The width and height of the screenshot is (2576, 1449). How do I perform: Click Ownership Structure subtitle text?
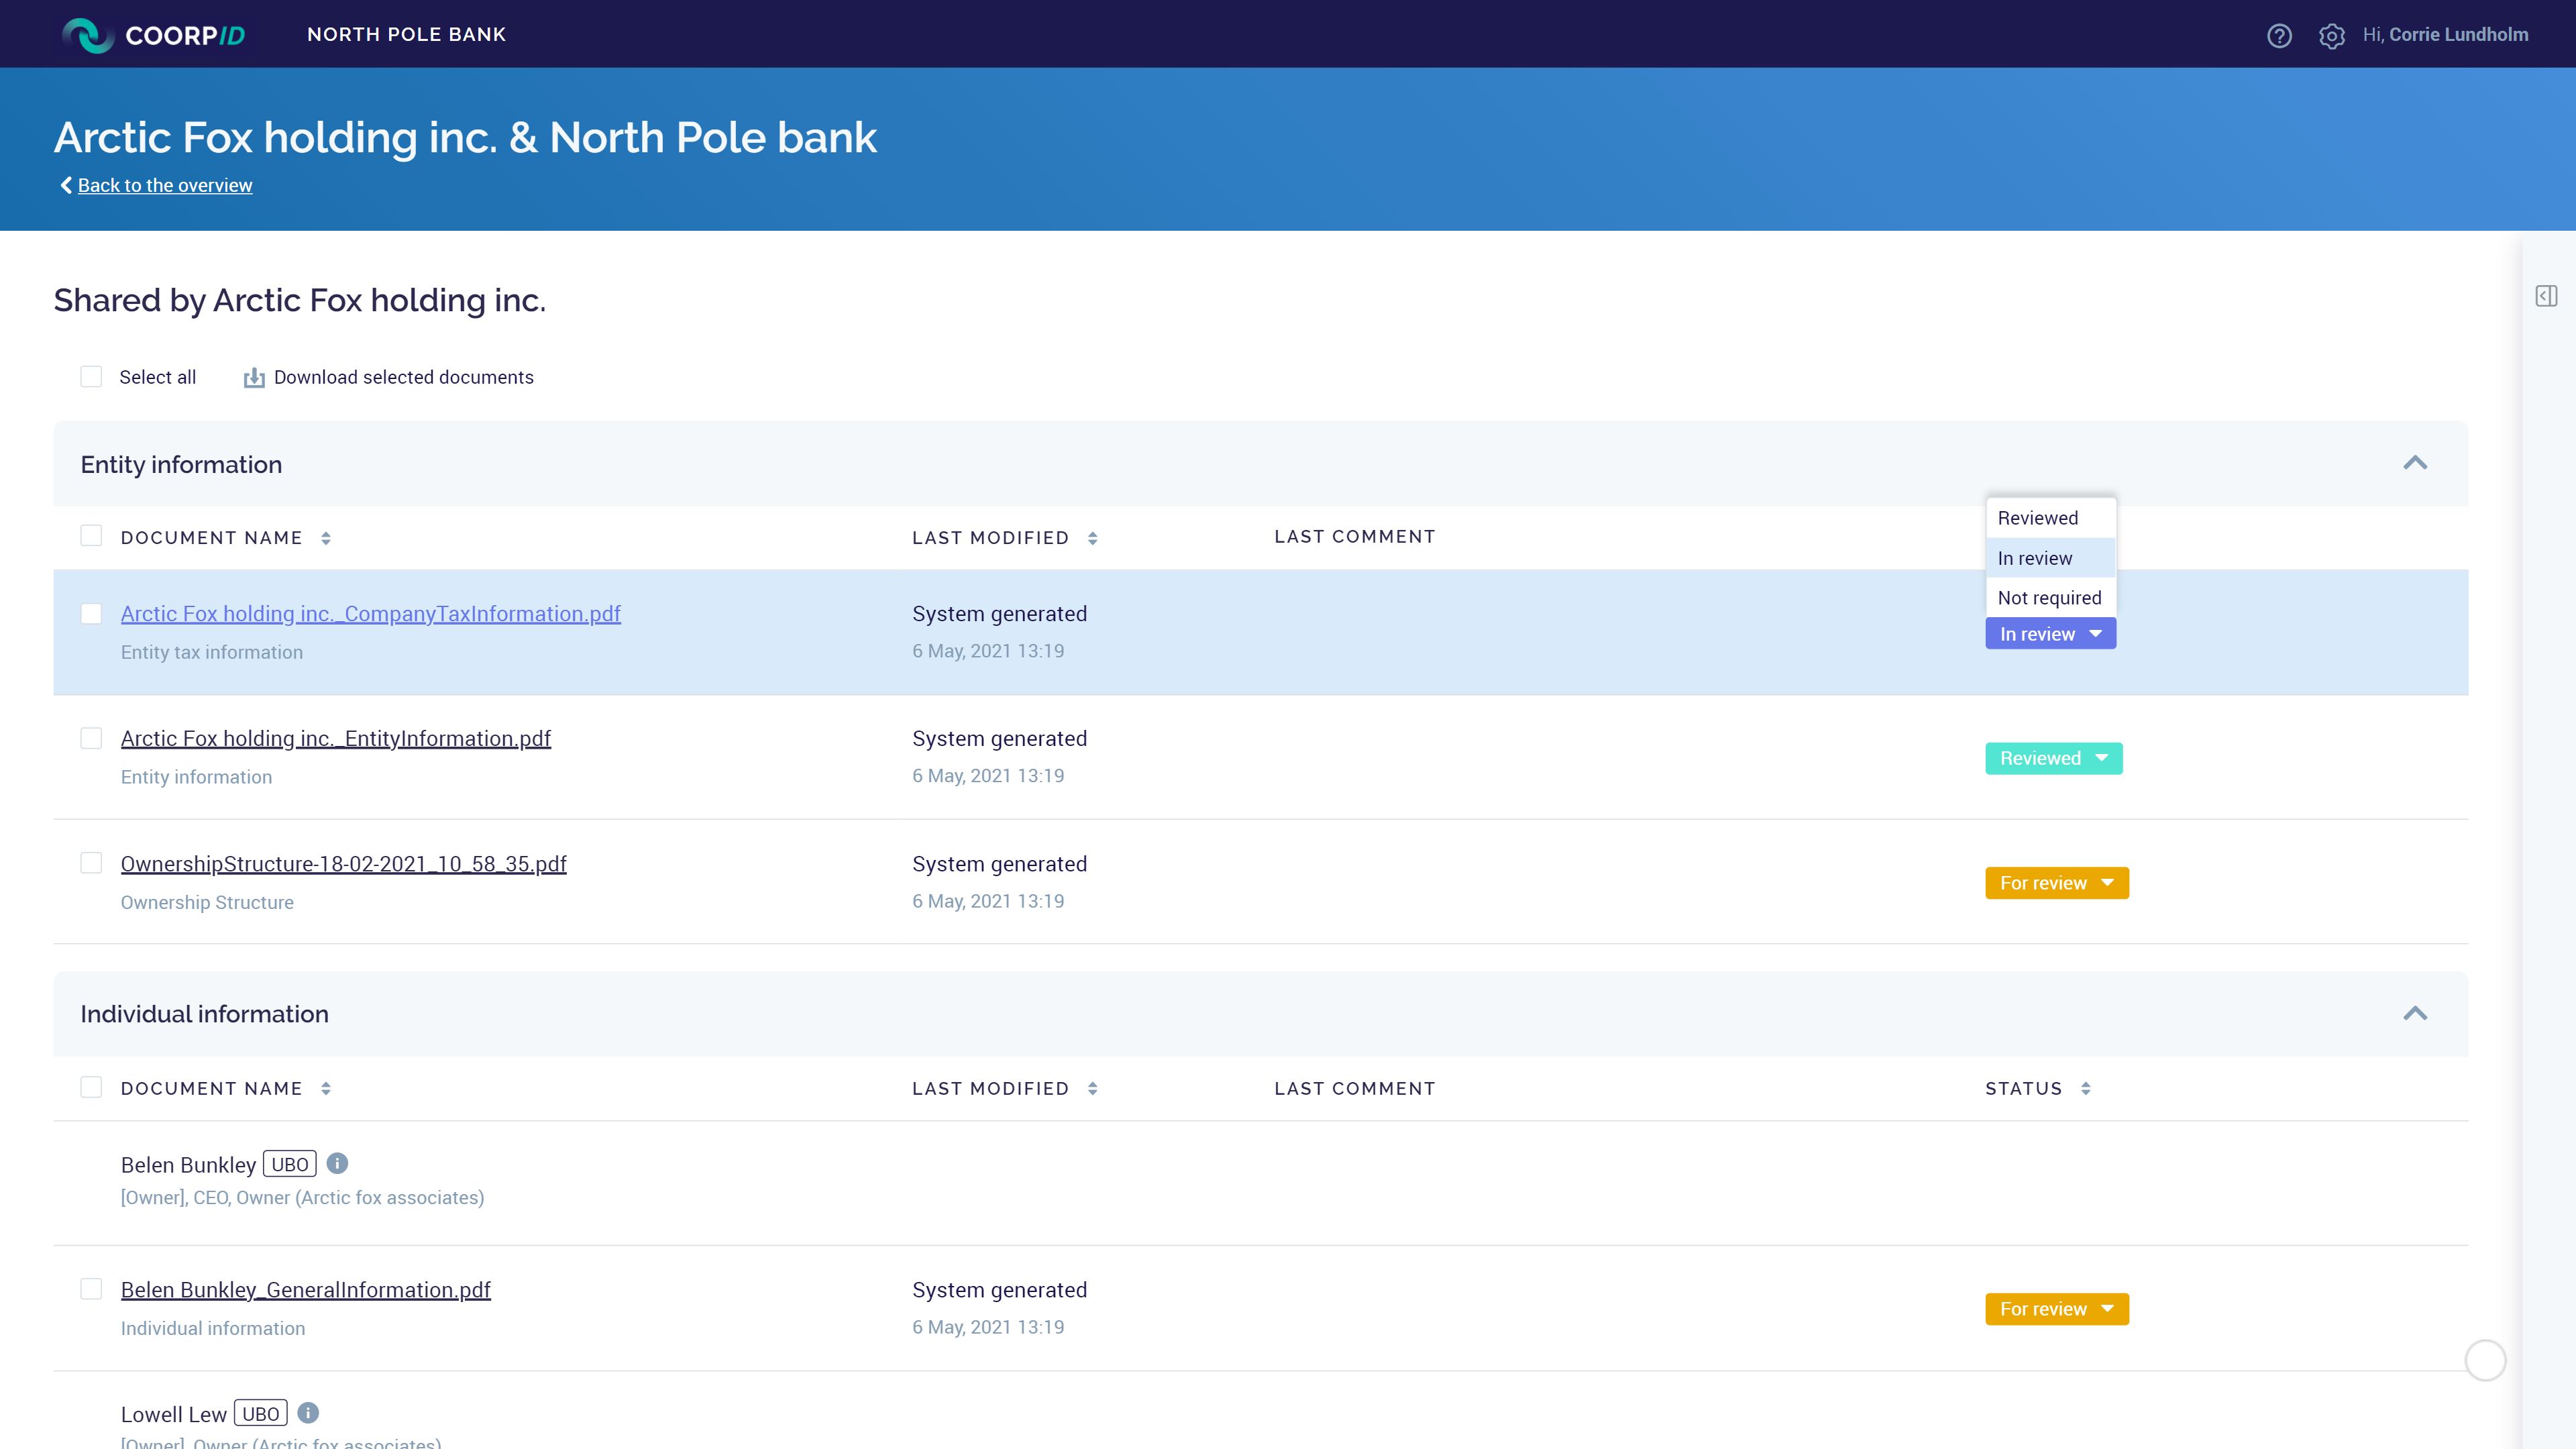click(207, 902)
